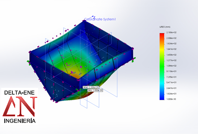Click the blue bottom of the color legend
198x134 pixels.
coord(161,97)
